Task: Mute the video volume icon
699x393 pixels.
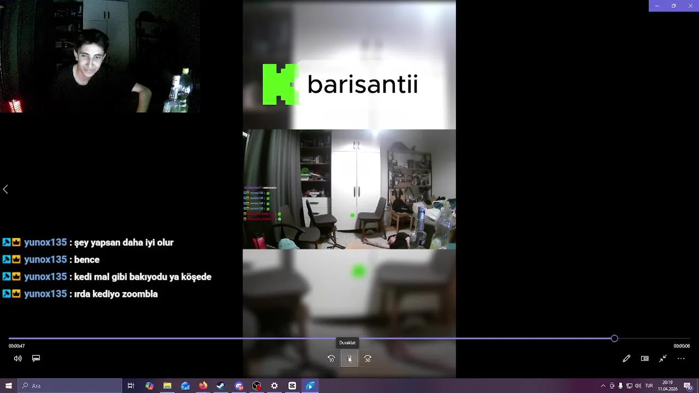Action: [17, 359]
